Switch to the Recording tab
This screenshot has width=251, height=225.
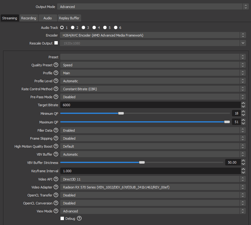29,18
